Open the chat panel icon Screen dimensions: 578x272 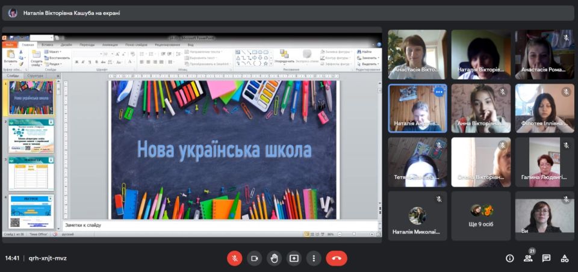(546, 258)
